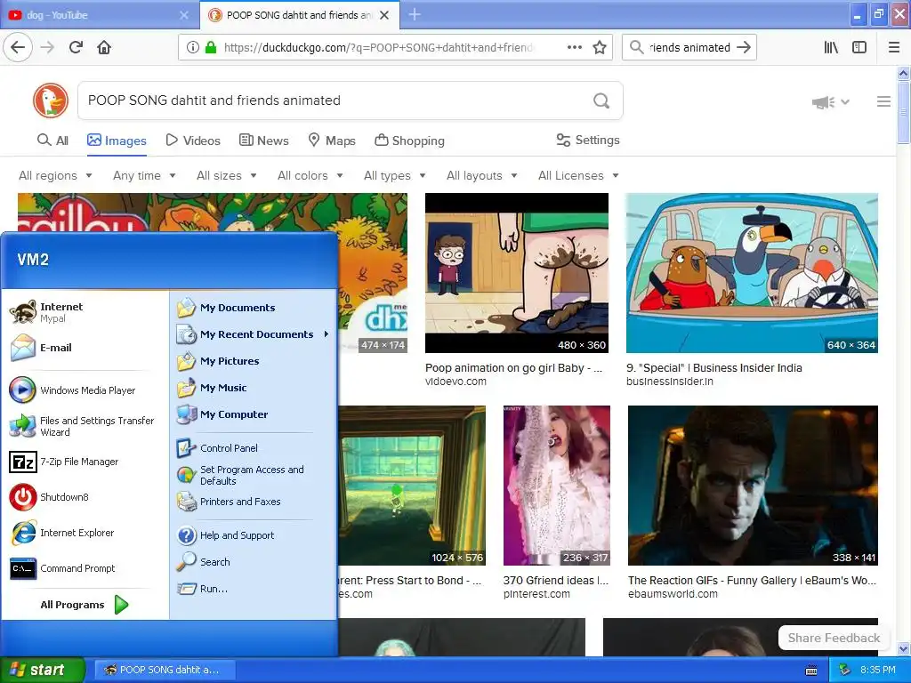Toggle the sidebar icon in browser toolbar
Screen dimensions: 911x683
(859, 48)
